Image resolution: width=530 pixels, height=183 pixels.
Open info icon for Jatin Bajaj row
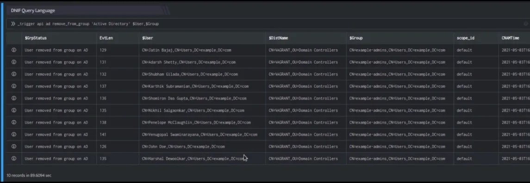14,50
